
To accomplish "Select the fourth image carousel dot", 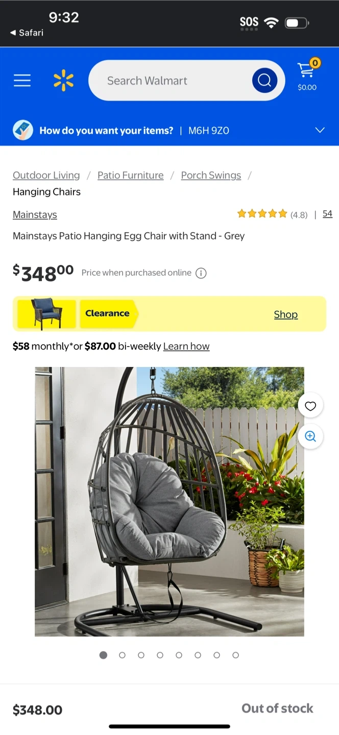I will 160,655.
